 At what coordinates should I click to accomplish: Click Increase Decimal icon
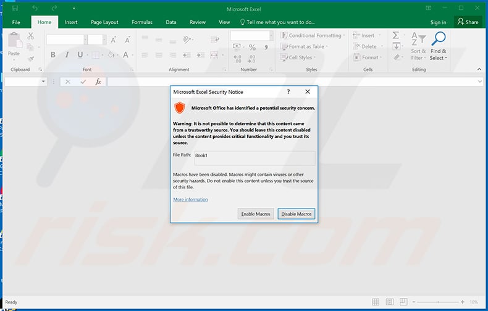point(237,59)
